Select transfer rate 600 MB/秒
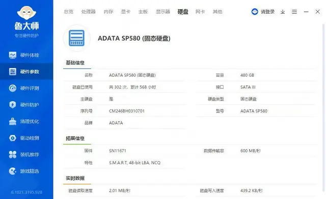Image resolution: width=326 pixels, height=199 pixels. 251,151
